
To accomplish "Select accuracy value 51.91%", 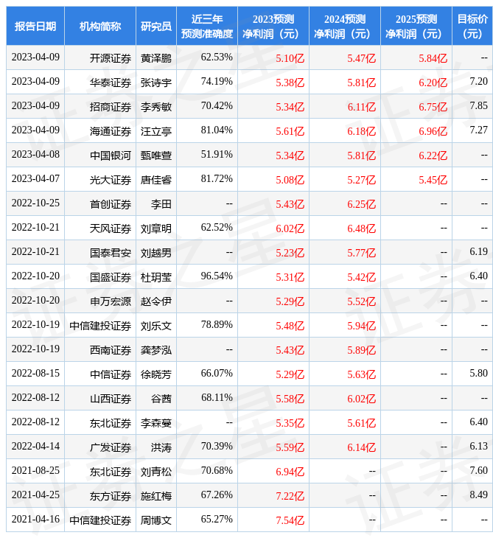I will click(x=217, y=155).
